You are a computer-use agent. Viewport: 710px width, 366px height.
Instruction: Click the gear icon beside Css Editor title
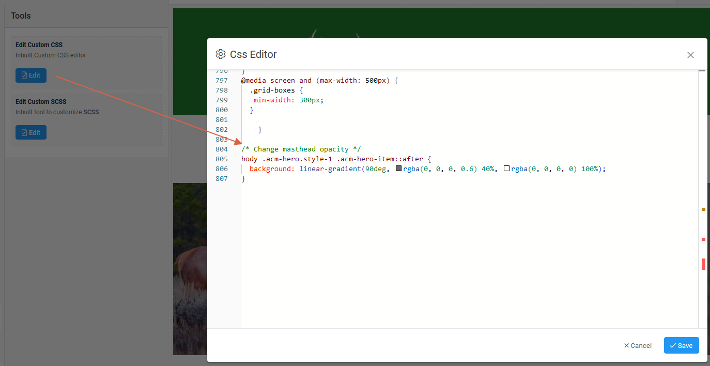pos(221,54)
